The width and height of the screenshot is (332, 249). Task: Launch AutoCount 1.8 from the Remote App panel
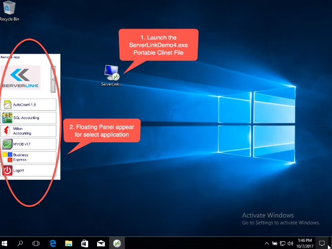(x=28, y=105)
